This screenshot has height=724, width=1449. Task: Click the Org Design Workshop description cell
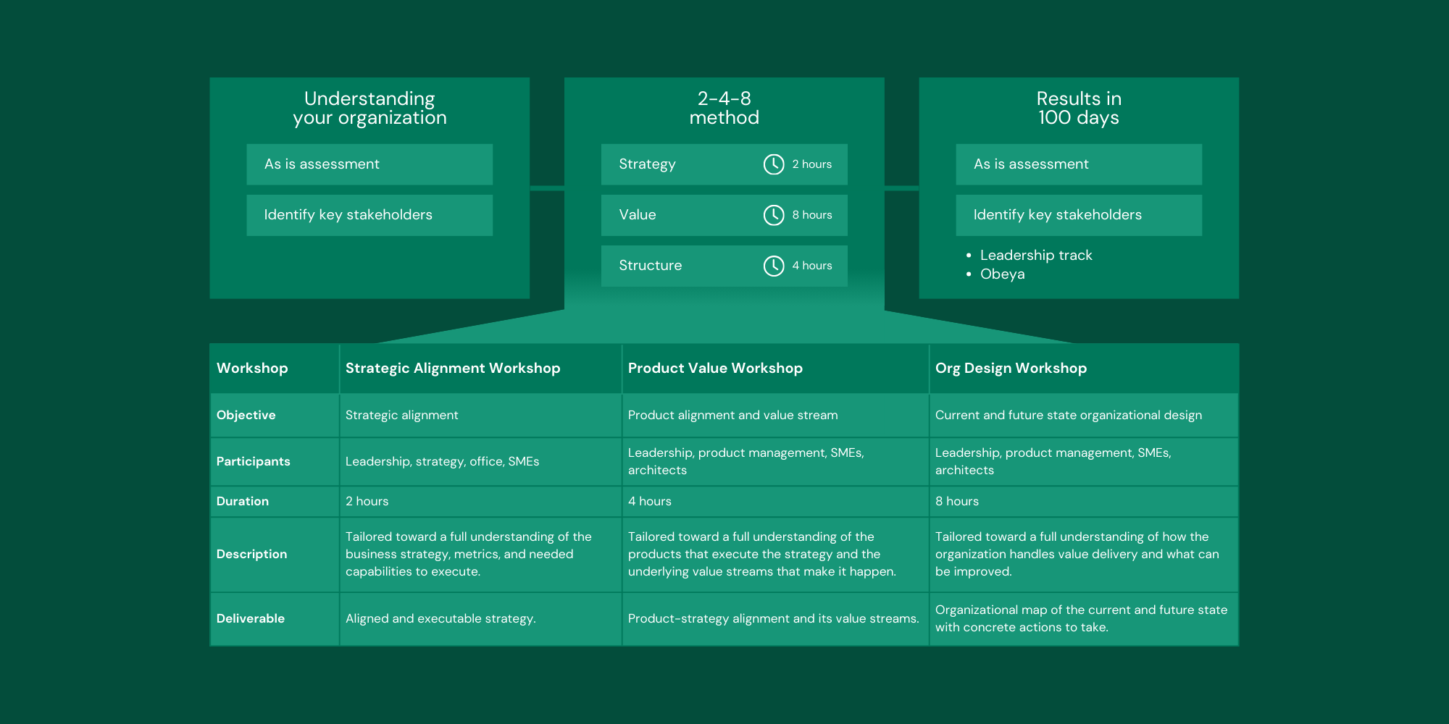tap(1084, 555)
